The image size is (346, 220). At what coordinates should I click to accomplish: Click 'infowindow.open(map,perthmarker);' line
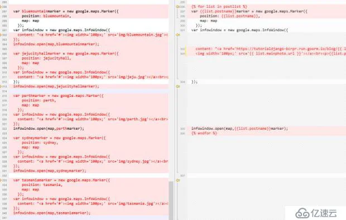click(x=49, y=129)
